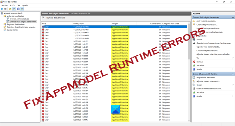235x126 pixels.
Task: Open the blue Help icon in the toolbar
Action: pyautogui.click(x=18, y=9)
